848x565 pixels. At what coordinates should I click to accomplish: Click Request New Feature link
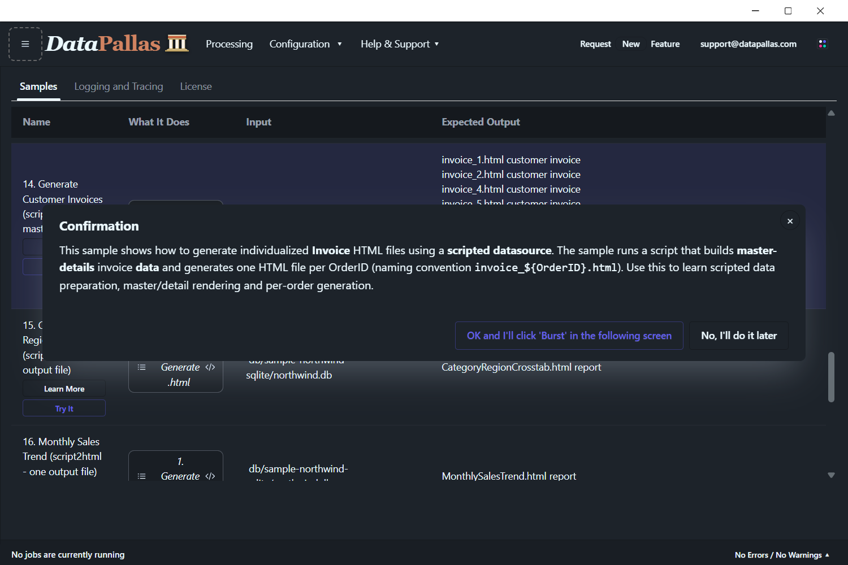pos(630,44)
